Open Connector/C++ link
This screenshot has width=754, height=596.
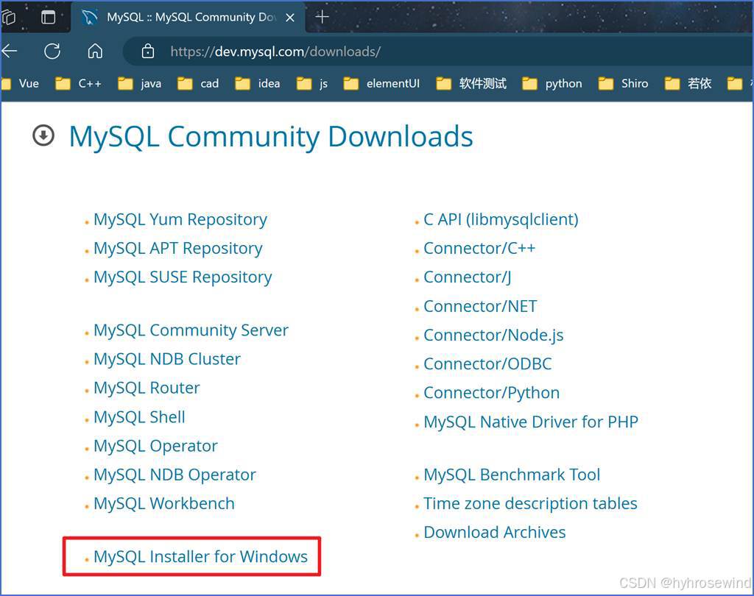(479, 249)
